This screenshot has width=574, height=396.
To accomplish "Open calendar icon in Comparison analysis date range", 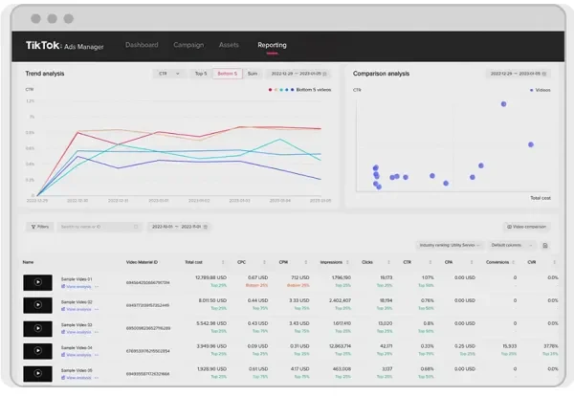I will tap(544, 74).
